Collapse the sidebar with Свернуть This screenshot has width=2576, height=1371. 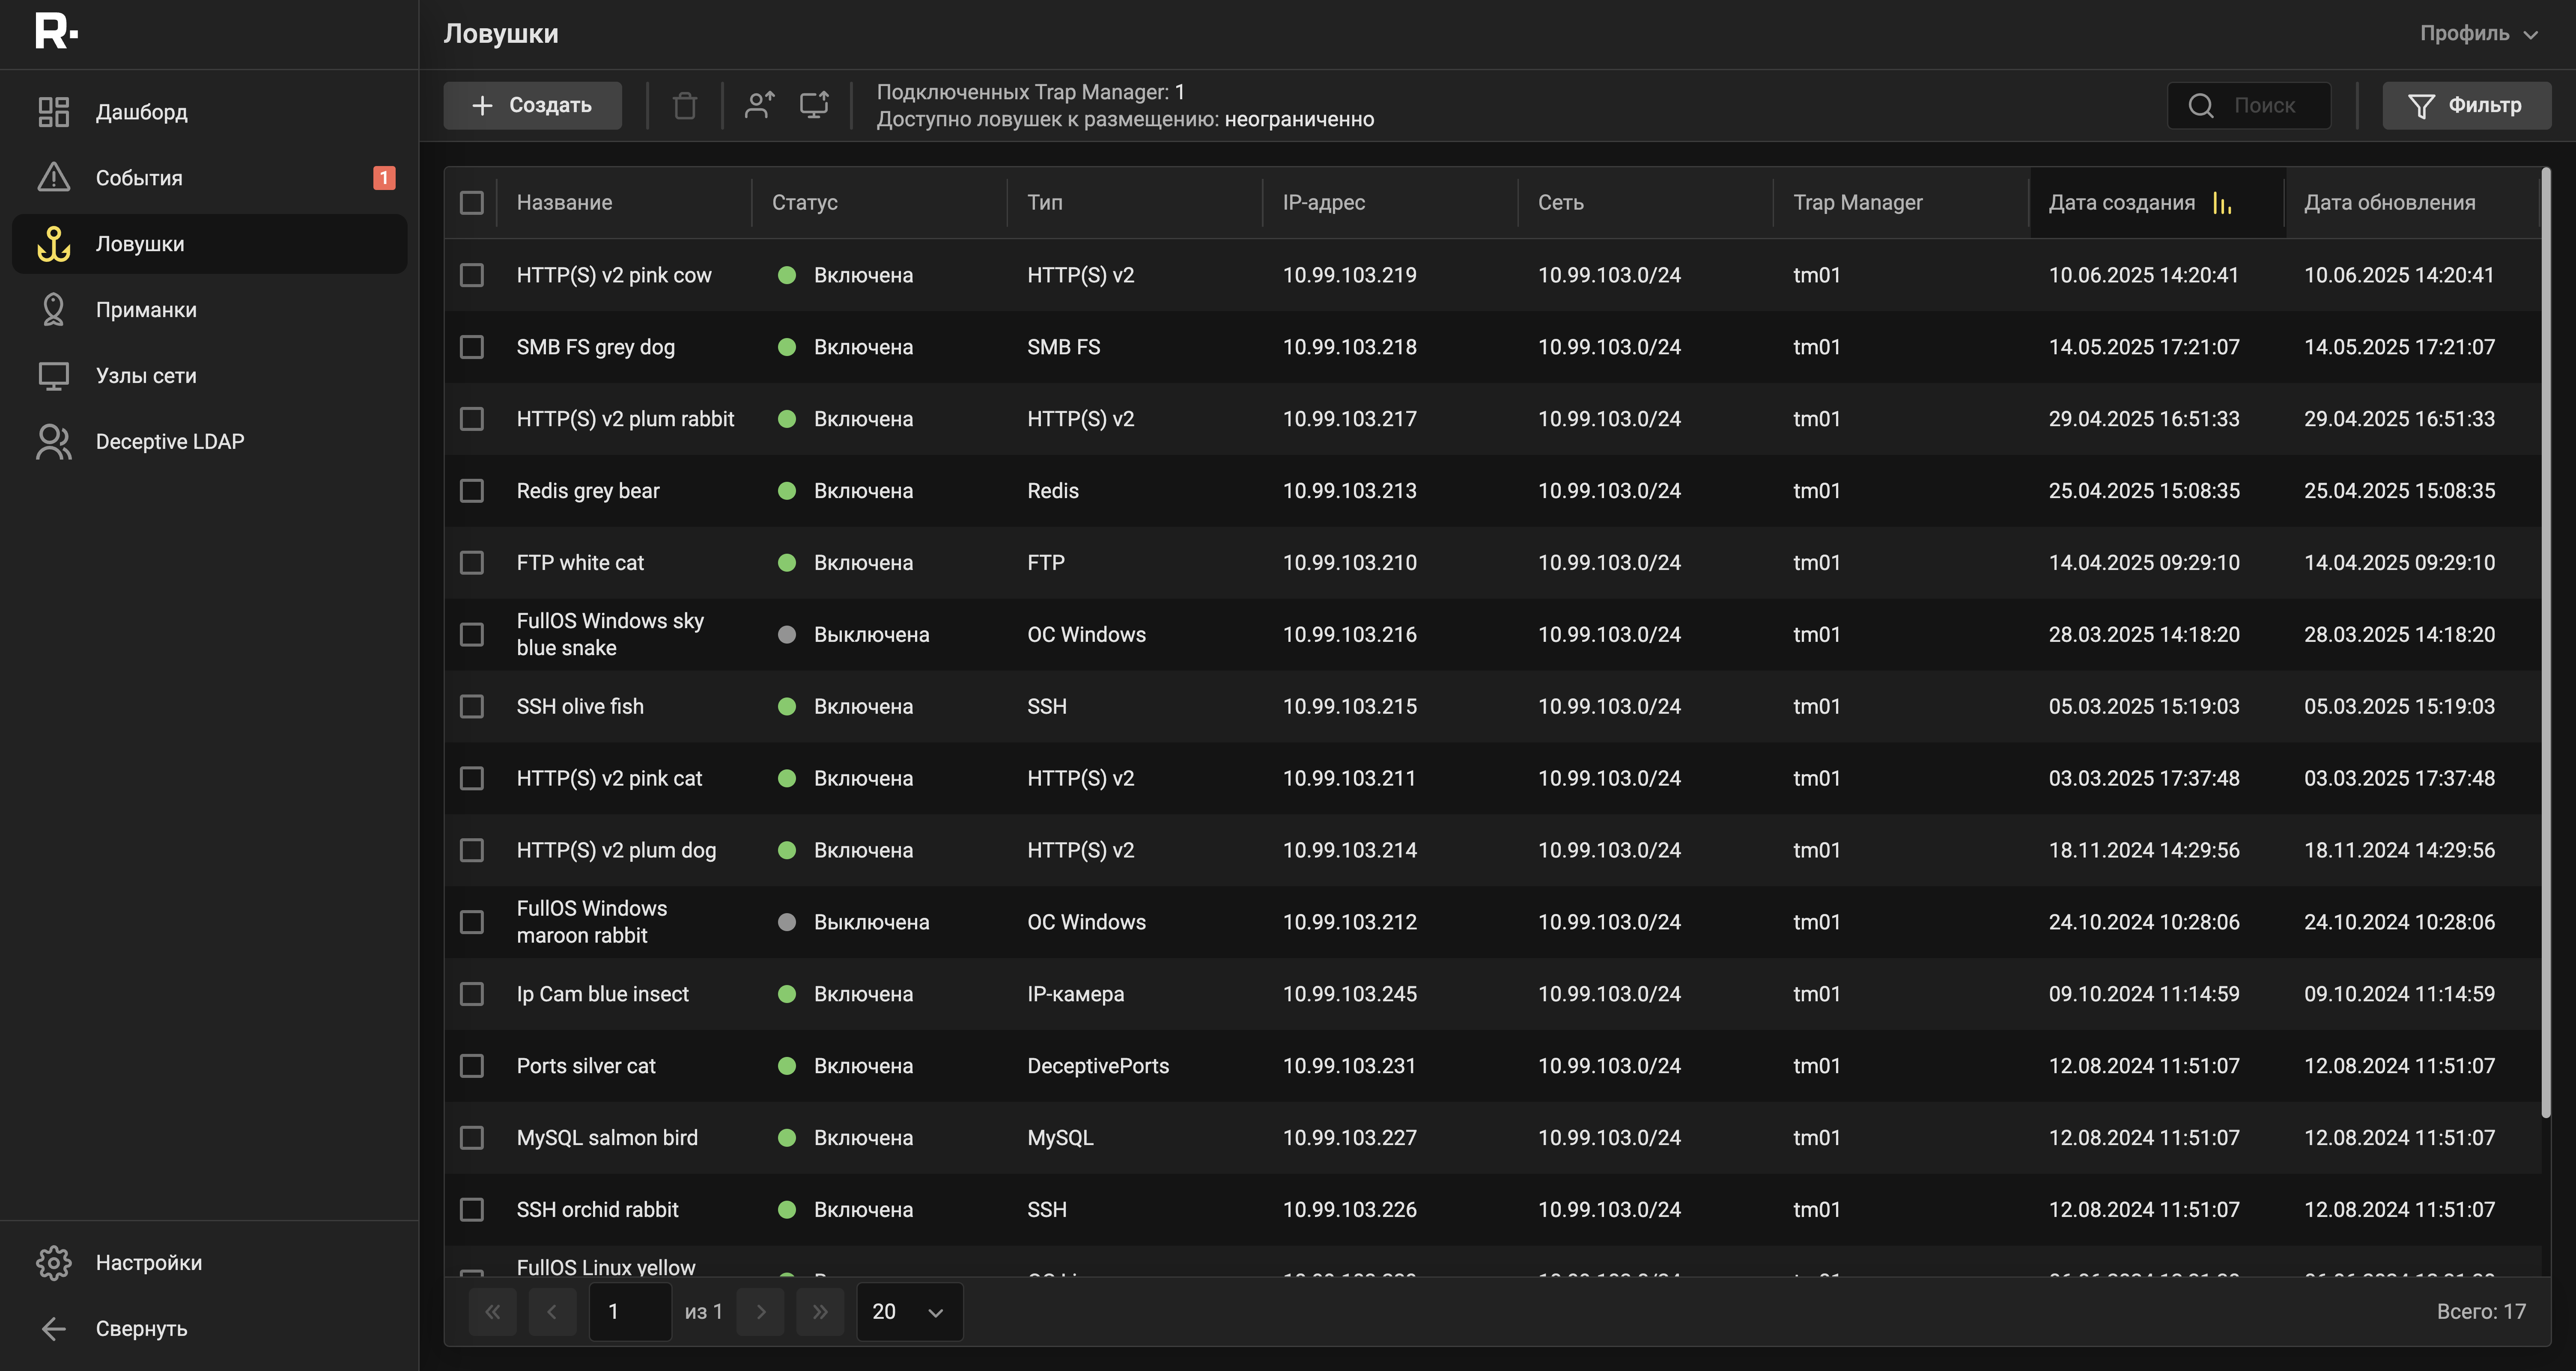(140, 1329)
